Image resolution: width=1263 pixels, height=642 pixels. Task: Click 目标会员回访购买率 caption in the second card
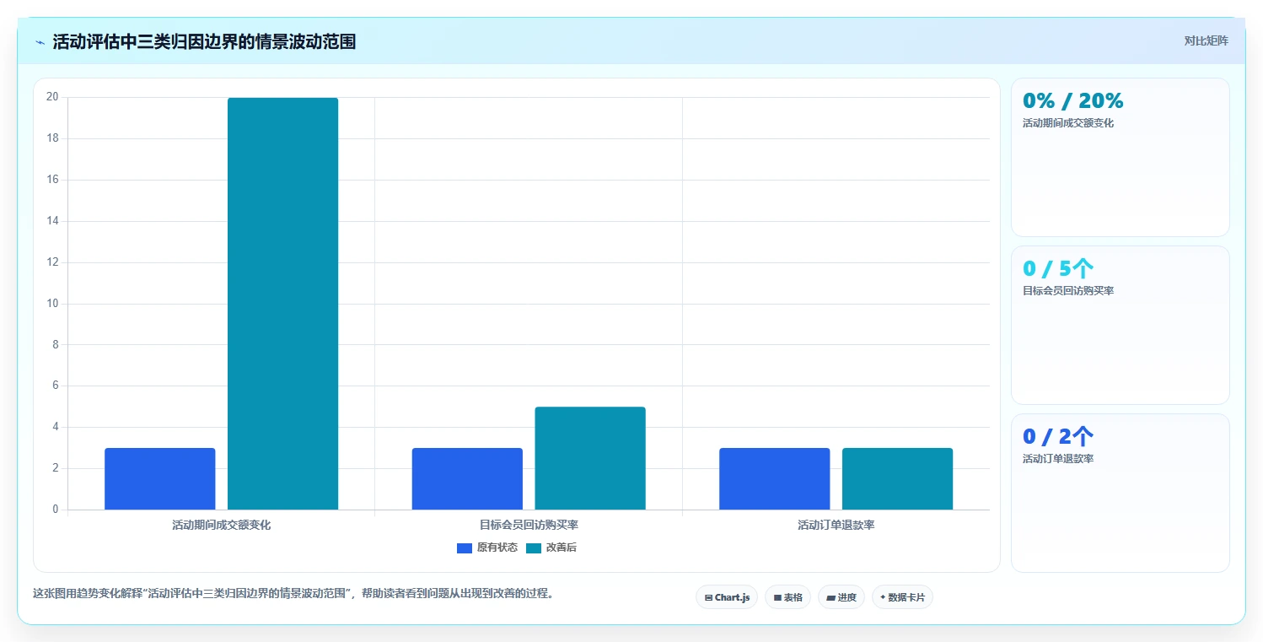click(x=1068, y=291)
